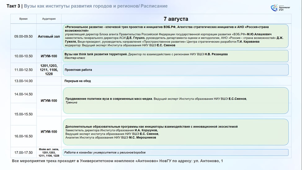Click speaker name 'М.Ю.Алашкевич'

[x=259, y=34]
